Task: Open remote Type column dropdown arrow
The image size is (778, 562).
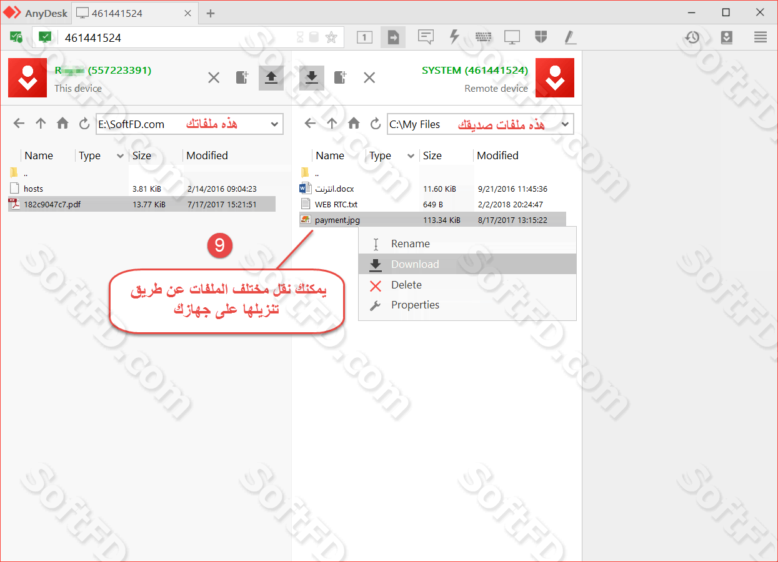Action: (x=411, y=156)
